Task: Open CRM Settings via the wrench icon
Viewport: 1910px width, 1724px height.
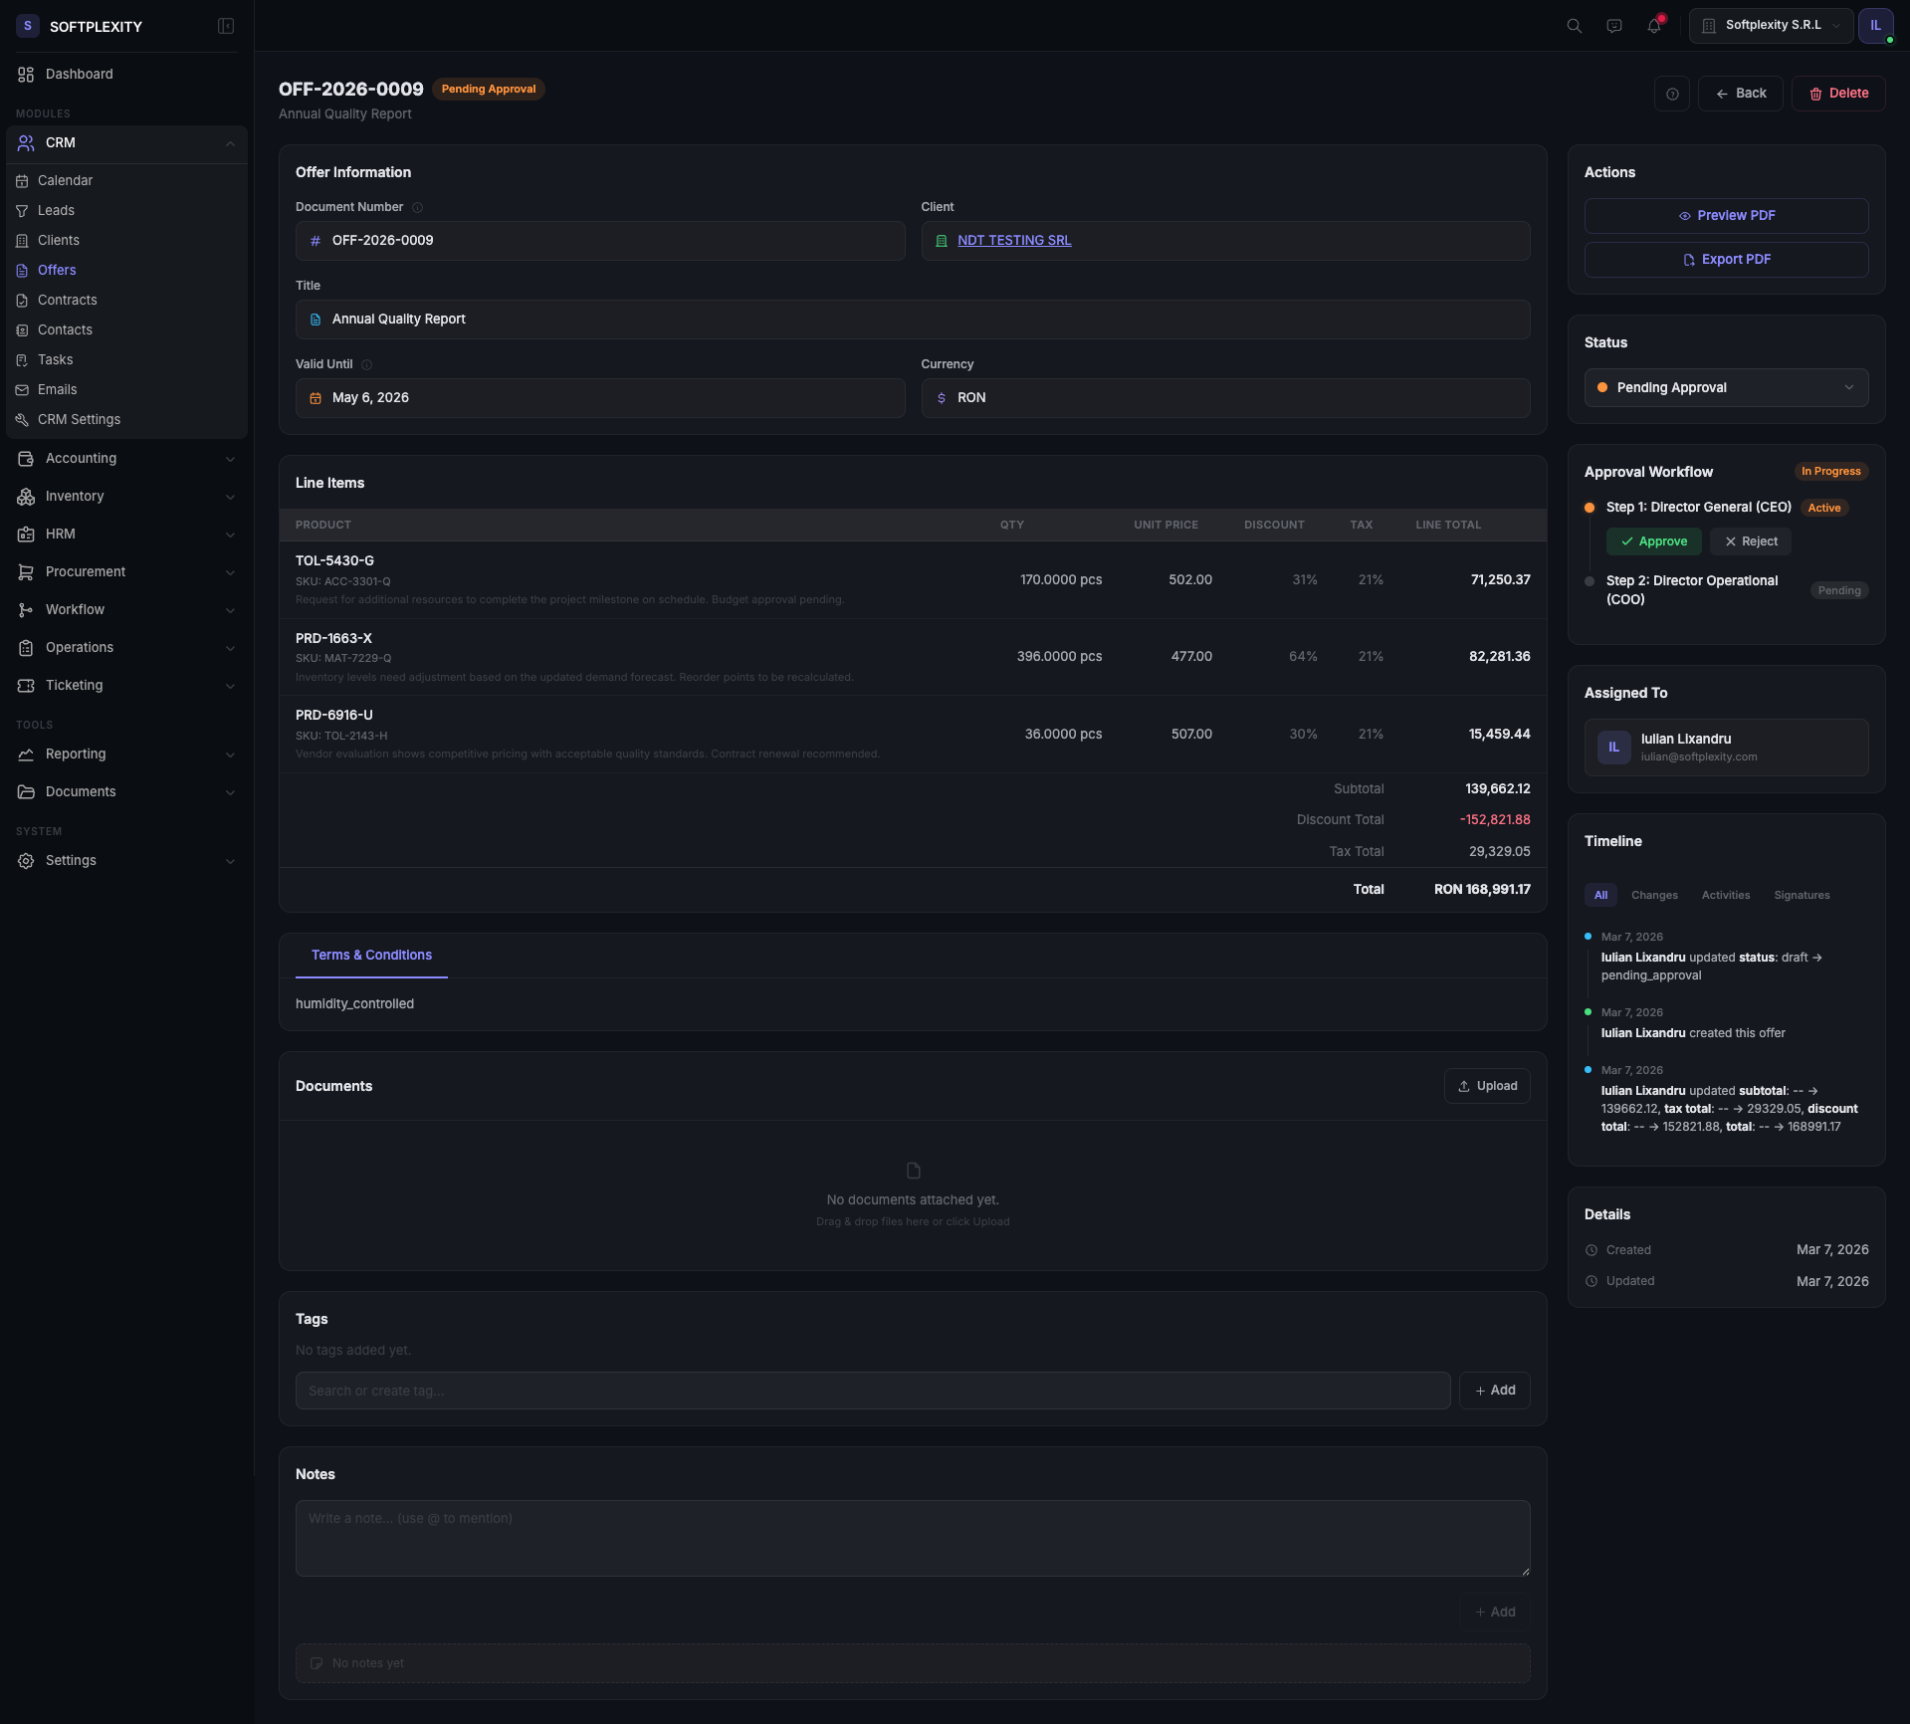Action: coord(24,419)
